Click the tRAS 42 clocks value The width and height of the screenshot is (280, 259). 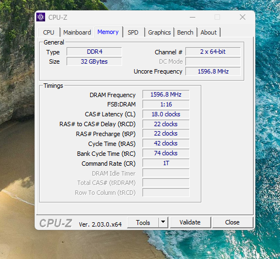click(166, 143)
